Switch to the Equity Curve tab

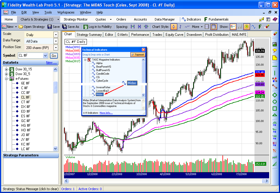(174, 35)
